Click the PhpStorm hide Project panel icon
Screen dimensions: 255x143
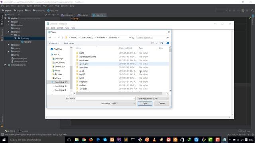point(57,15)
